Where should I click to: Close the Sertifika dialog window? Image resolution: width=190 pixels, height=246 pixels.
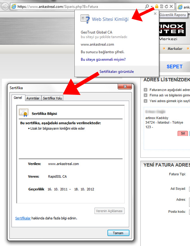125,86
